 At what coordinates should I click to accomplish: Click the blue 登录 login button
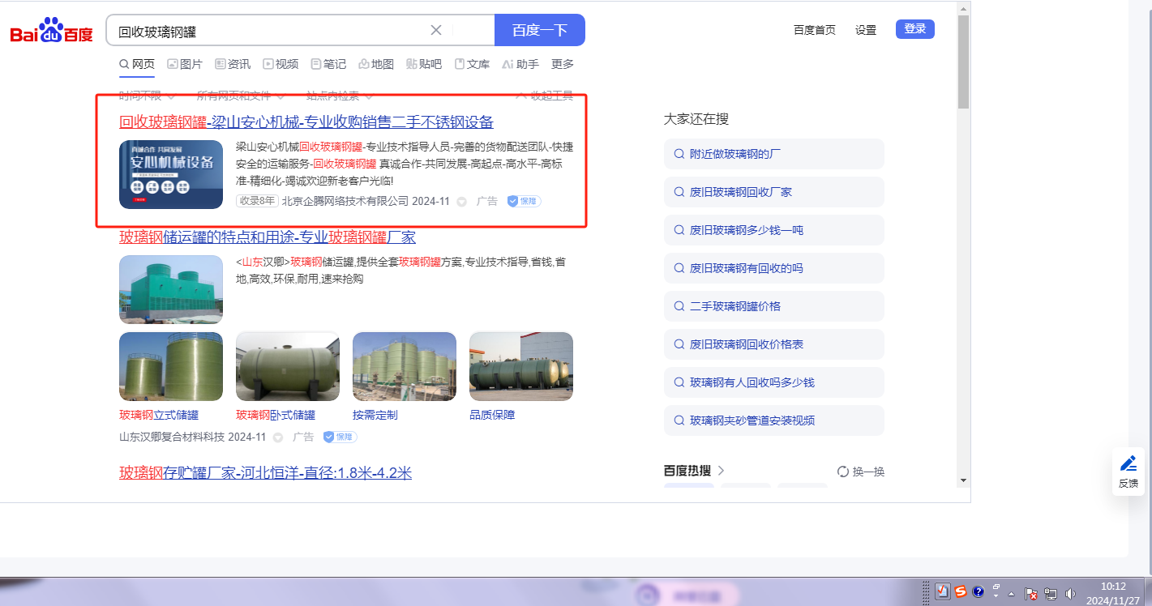click(914, 29)
